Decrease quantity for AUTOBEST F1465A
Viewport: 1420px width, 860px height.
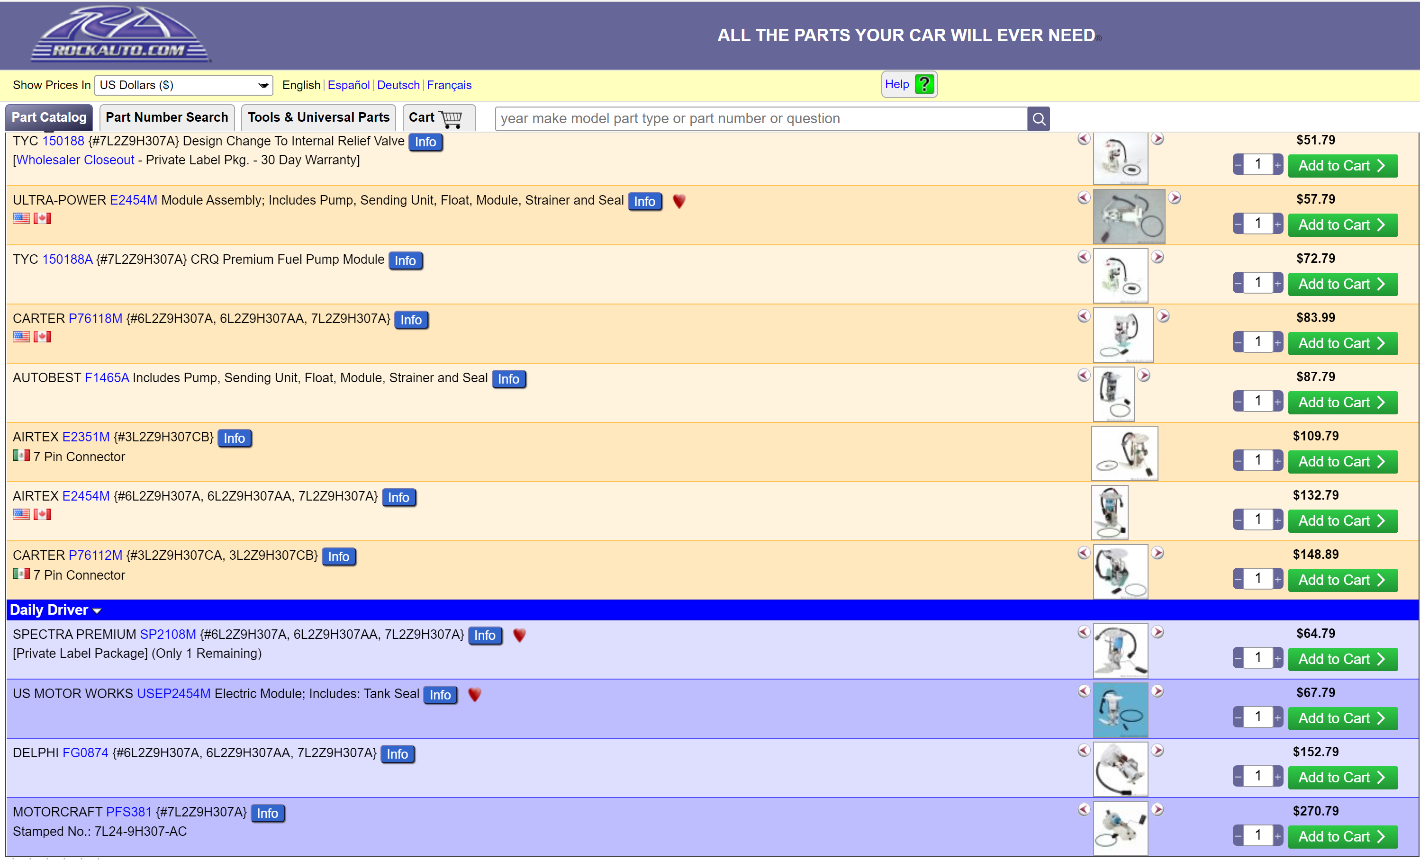[x=1239, y=402]
